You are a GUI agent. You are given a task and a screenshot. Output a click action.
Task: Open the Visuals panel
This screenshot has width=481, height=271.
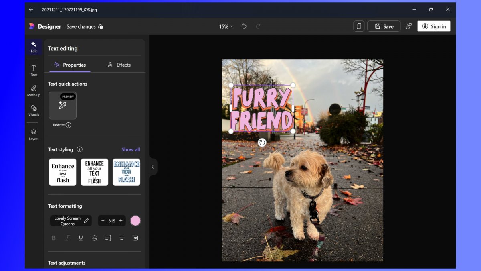tap(34, 110)
